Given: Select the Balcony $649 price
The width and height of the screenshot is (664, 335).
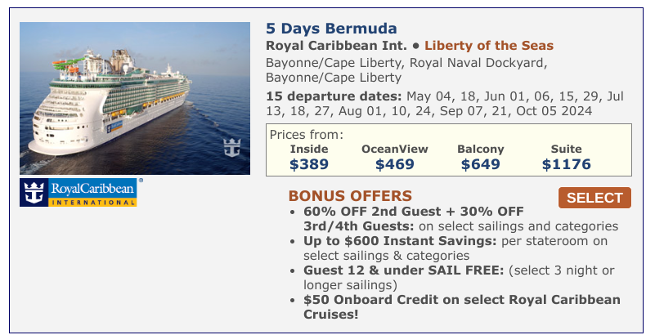Looking at the screenshot, I should pos(481,157).
